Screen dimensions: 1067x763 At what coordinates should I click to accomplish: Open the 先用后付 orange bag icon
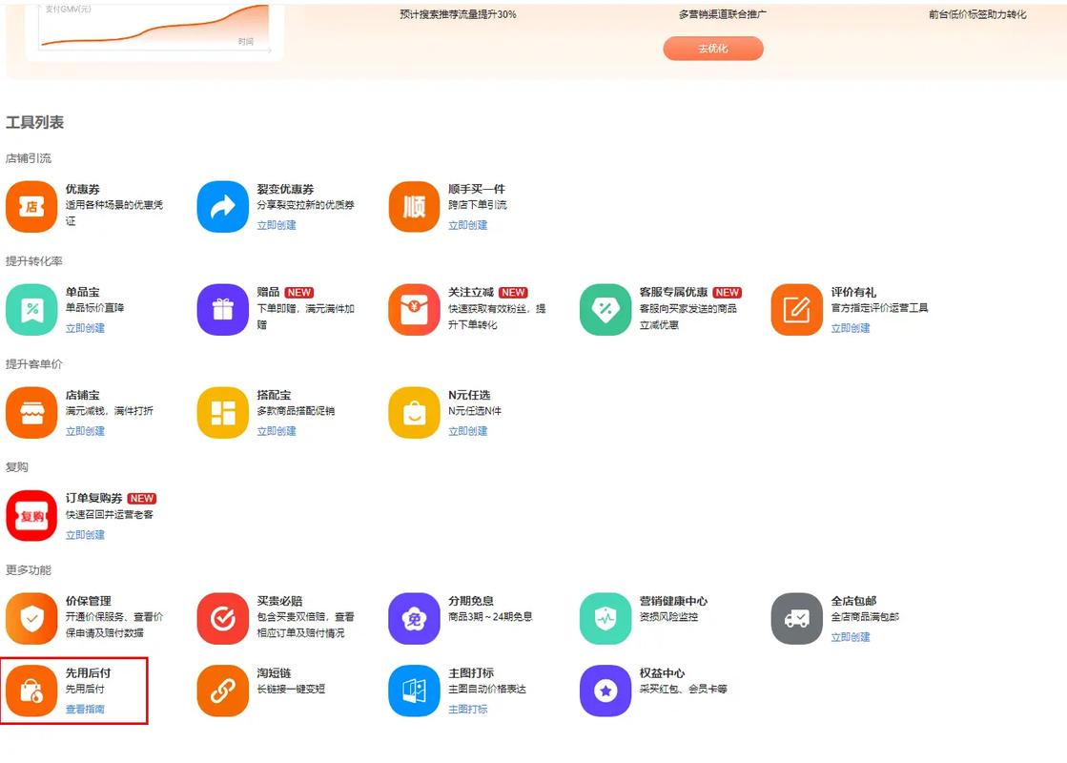point(31,691)
